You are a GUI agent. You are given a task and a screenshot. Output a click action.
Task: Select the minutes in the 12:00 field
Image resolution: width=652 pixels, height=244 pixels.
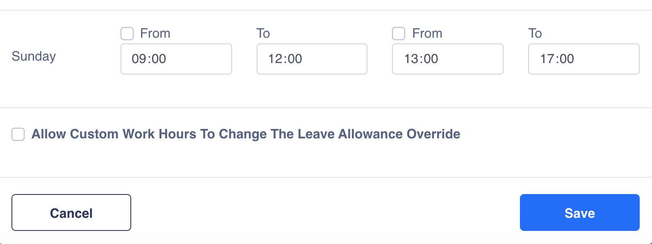tap(295, 59)
